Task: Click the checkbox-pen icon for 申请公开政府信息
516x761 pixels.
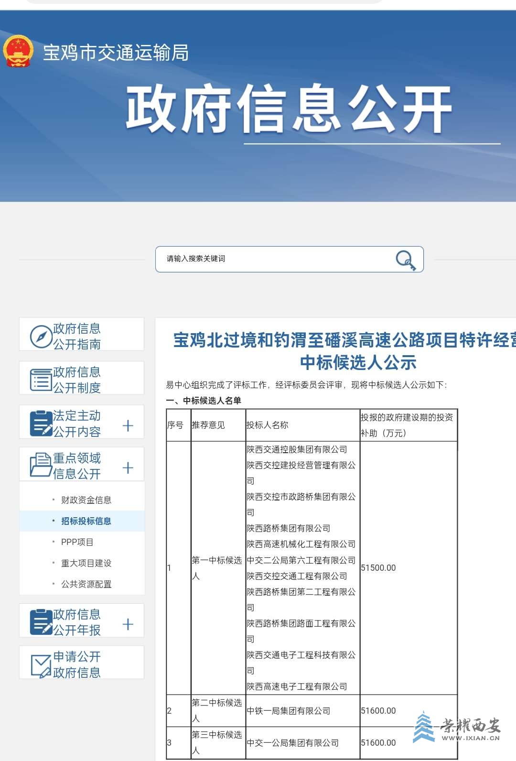Action: pos(41,665)
